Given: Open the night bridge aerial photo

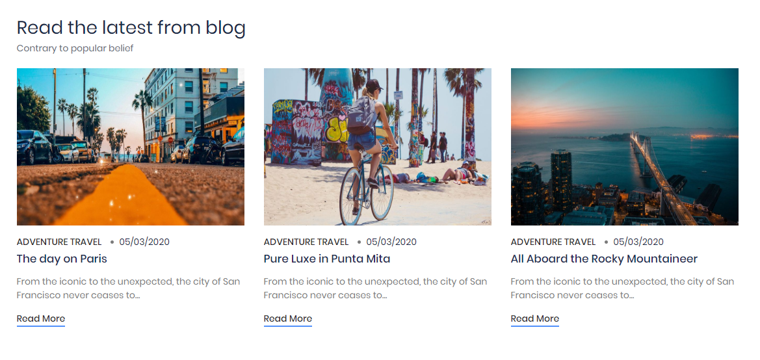Looking at the screenshot, I should tap(624, 147).
